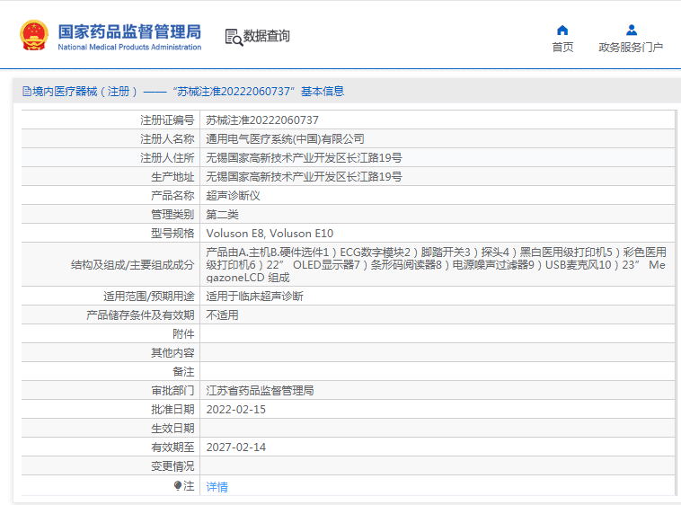The height and width of the screenshot is (505, 681).
Task: Click the registrant name 通用电气医疗系统(中国)有限公司
Action: click(x=285, y=139)
